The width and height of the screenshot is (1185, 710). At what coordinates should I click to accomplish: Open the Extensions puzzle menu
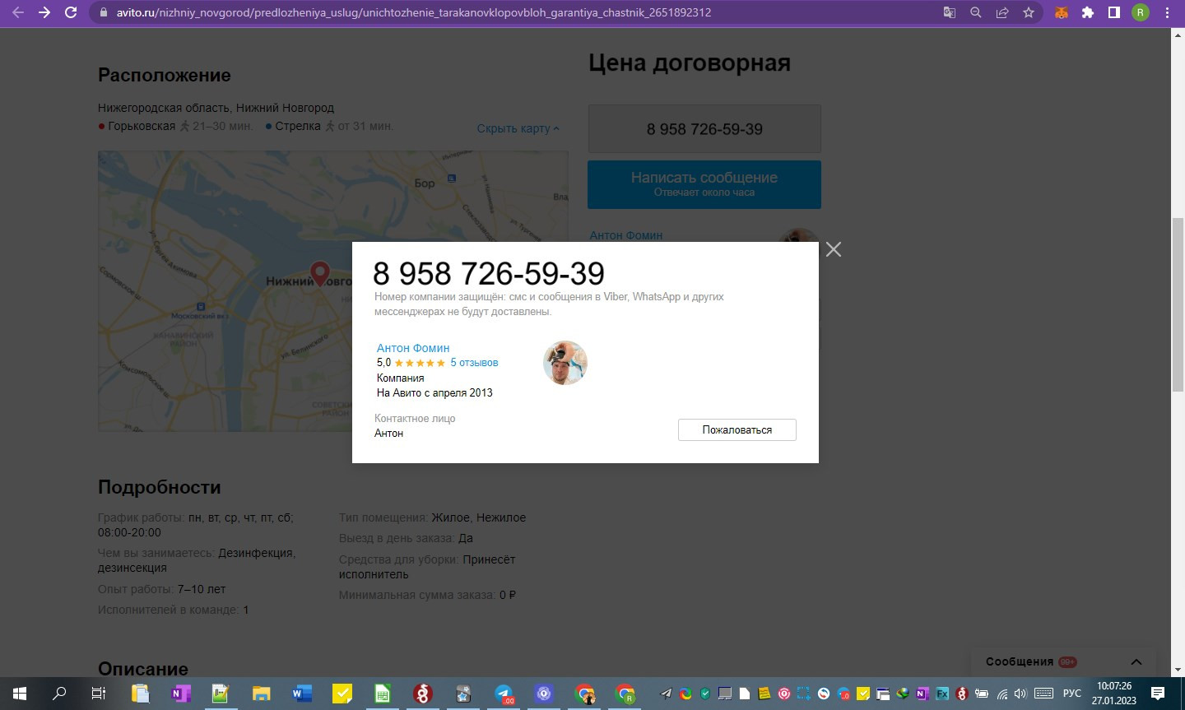(1088, 12)
